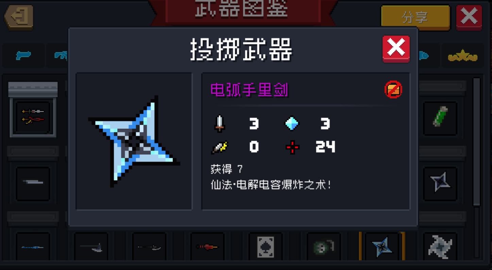The width and height of the screenshot is (492, 270).
Task: Select the gray windmill shuriken weapon
Action: tap(440, 247)
